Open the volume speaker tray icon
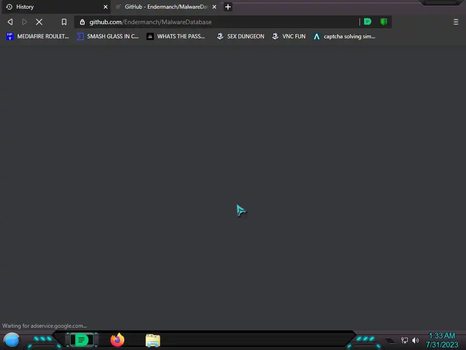The height and width of the screenshot is (350, 466). (415, 340)
